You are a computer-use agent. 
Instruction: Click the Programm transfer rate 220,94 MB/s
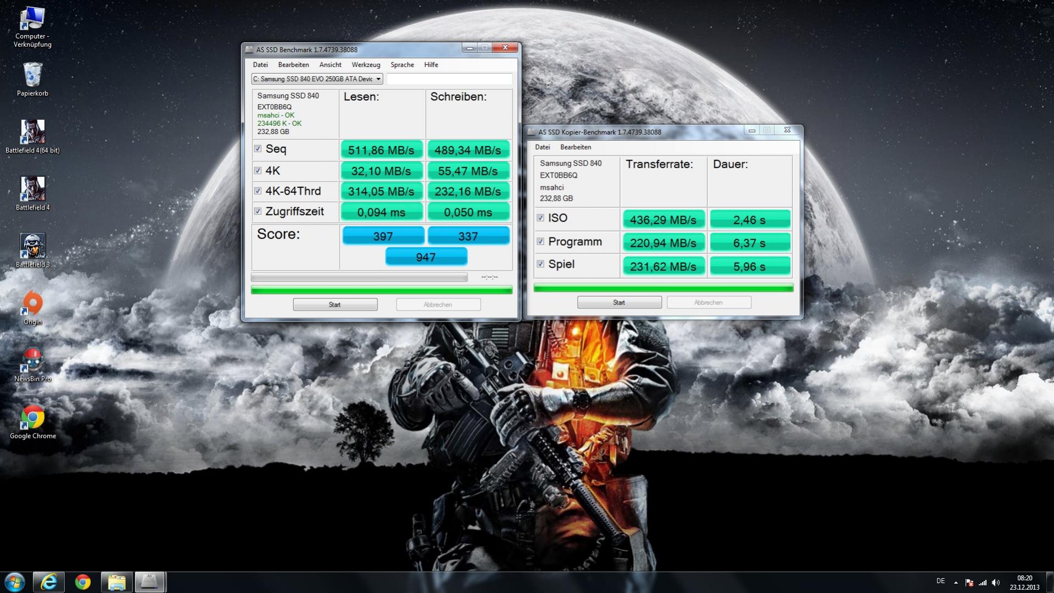tap(663, 243)
